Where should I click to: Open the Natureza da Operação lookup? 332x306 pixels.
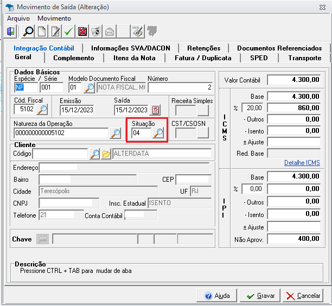[x=116, y=133]
